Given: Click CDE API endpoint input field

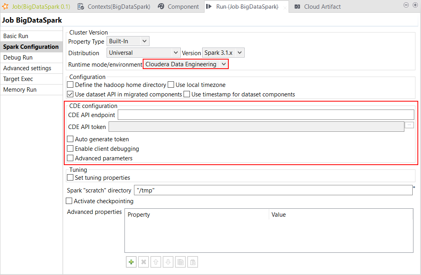Looking at the screenshot, I should click(266, 115).
